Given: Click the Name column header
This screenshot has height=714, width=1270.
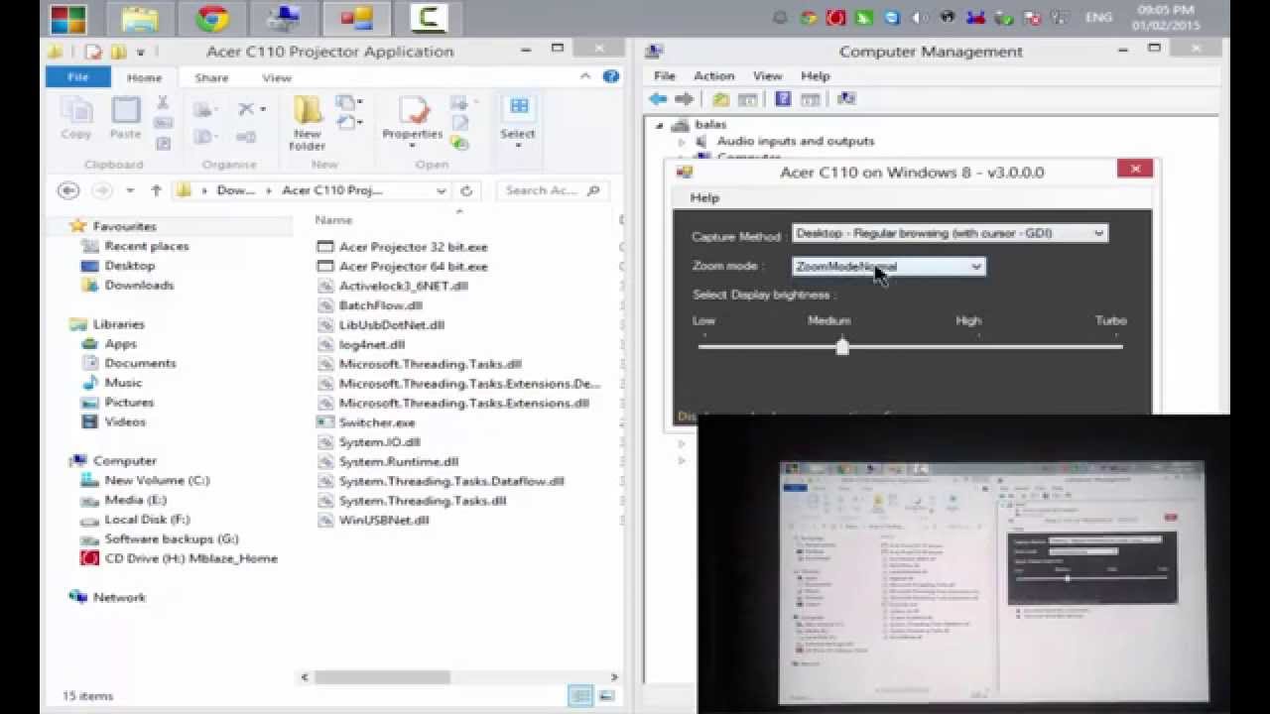Looking at the screenshot, I should pyautogui.click(x=333, y=220).
